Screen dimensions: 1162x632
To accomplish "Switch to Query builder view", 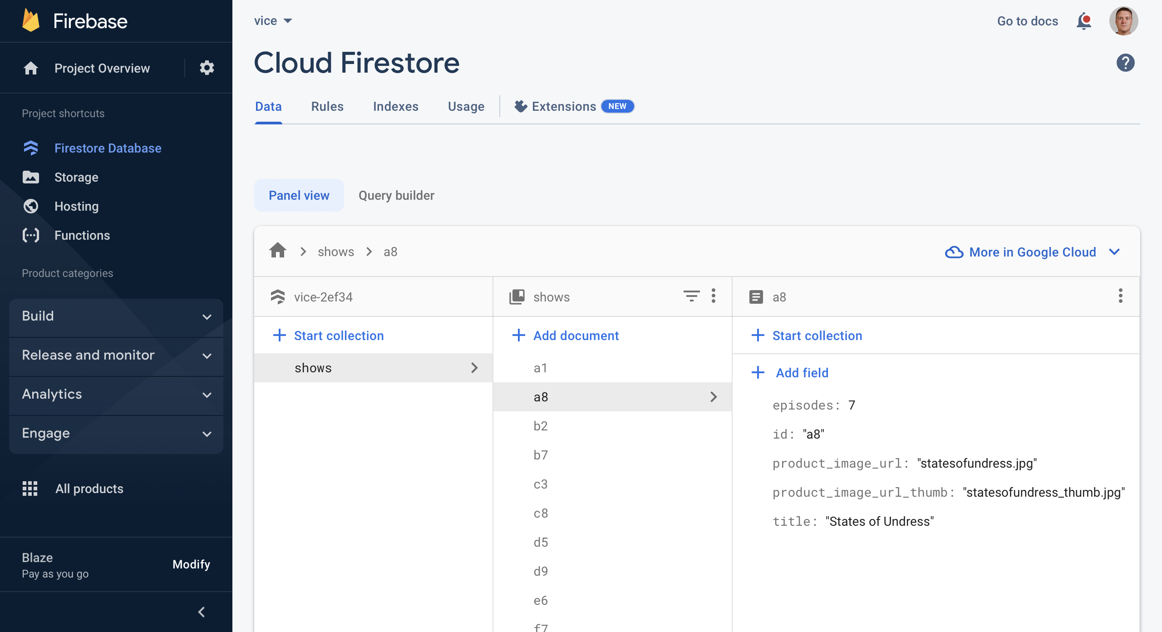I will (x=396, y=195).
